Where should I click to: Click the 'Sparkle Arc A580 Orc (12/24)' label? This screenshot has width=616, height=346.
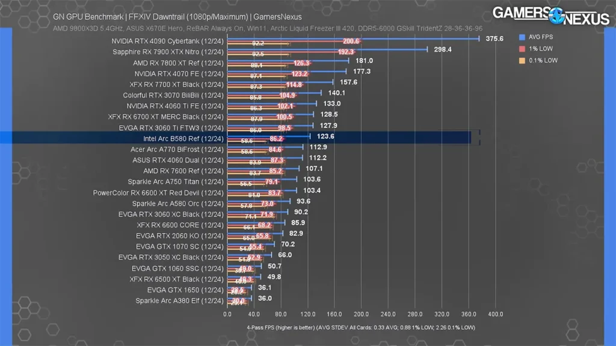tap(177, 204)
